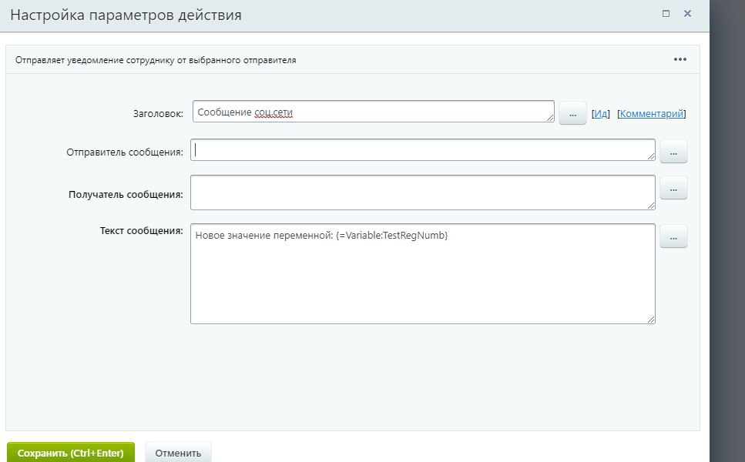This screenshot has width=745, height=462.
Task: Click resize grip of Получатель сообщения field
Action: [651, 205]
